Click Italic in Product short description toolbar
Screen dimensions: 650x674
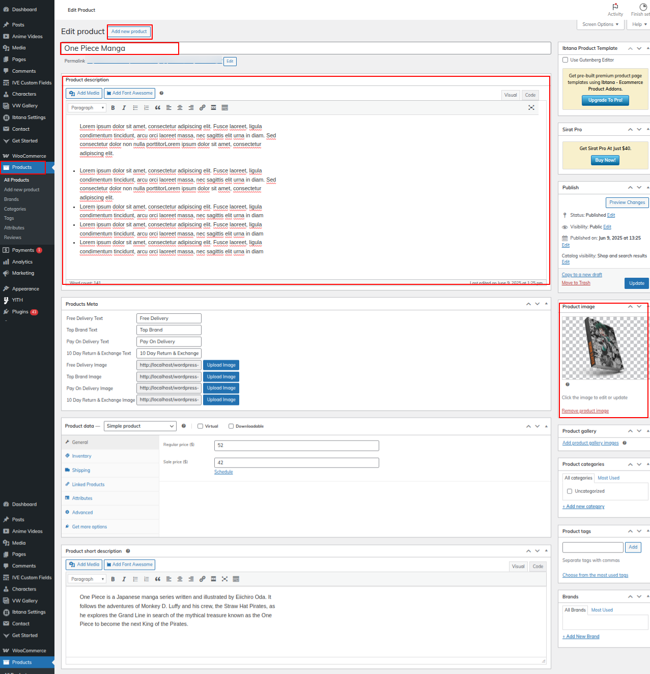tap(124, 579)
